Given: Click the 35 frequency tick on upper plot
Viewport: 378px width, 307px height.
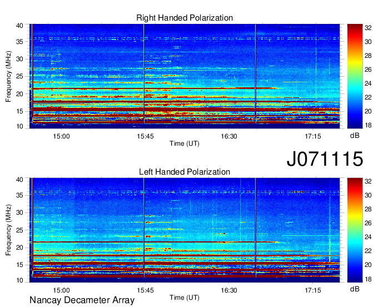Looking at the screenshot, I should coord(19,42).
